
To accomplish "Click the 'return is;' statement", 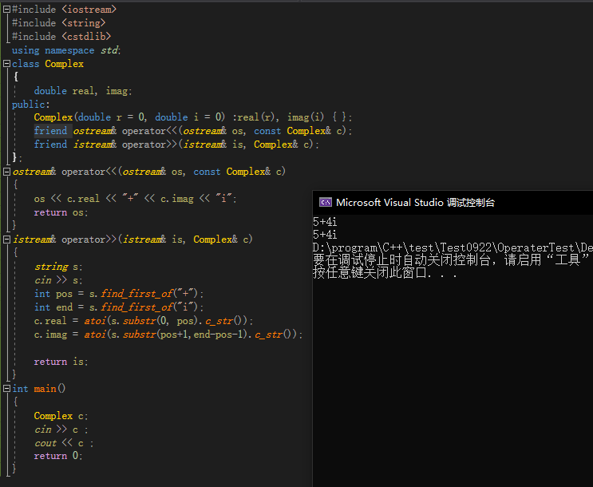I will pos(61,362).
